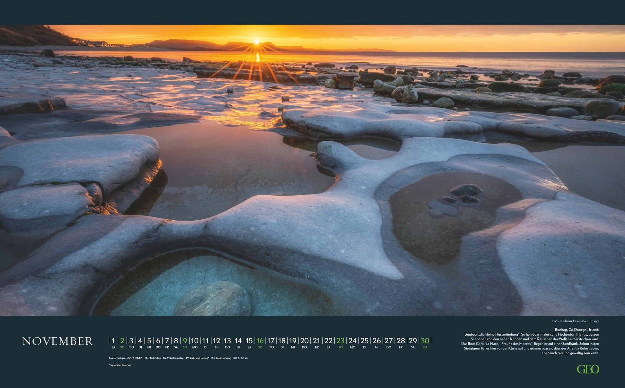Click the 'Bunbeg, Co.Donegal, Irland' caption heading
Viewport: 625px width, 388px height.
point(577,330)
